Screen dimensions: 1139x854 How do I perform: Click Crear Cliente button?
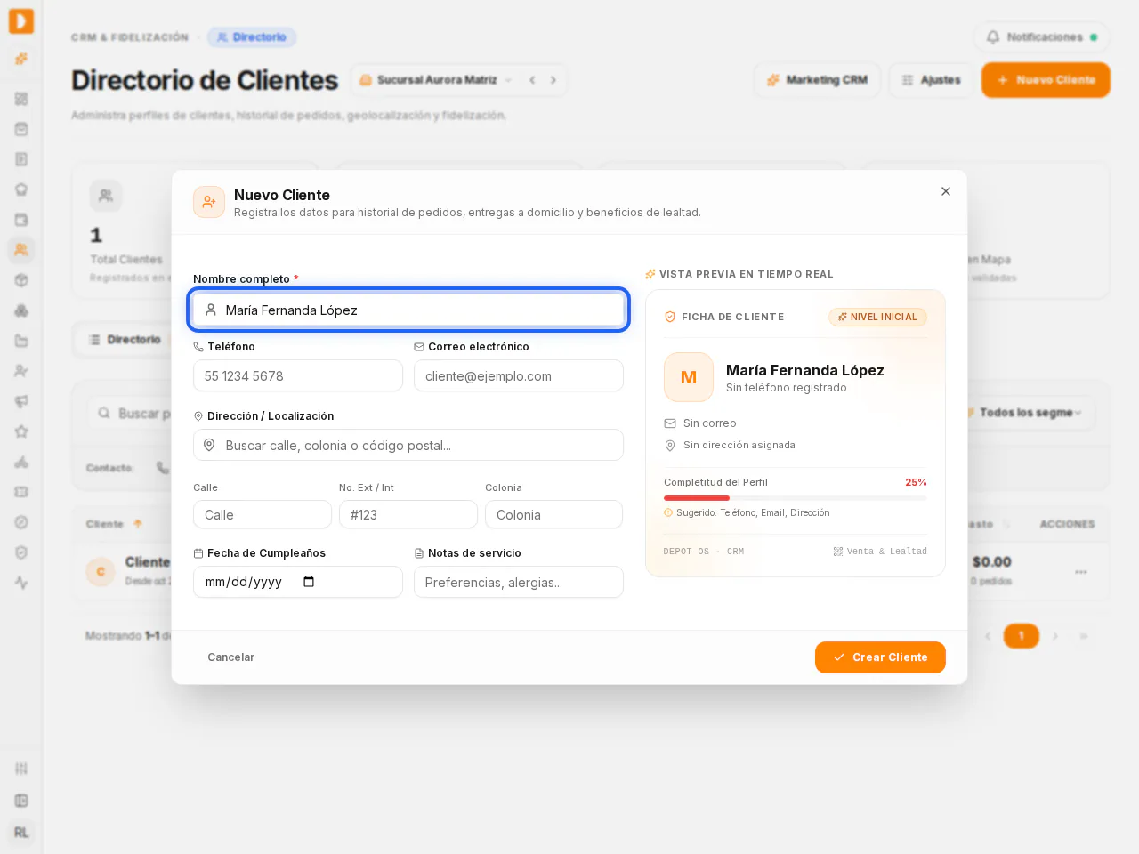[x=880, y=657]
